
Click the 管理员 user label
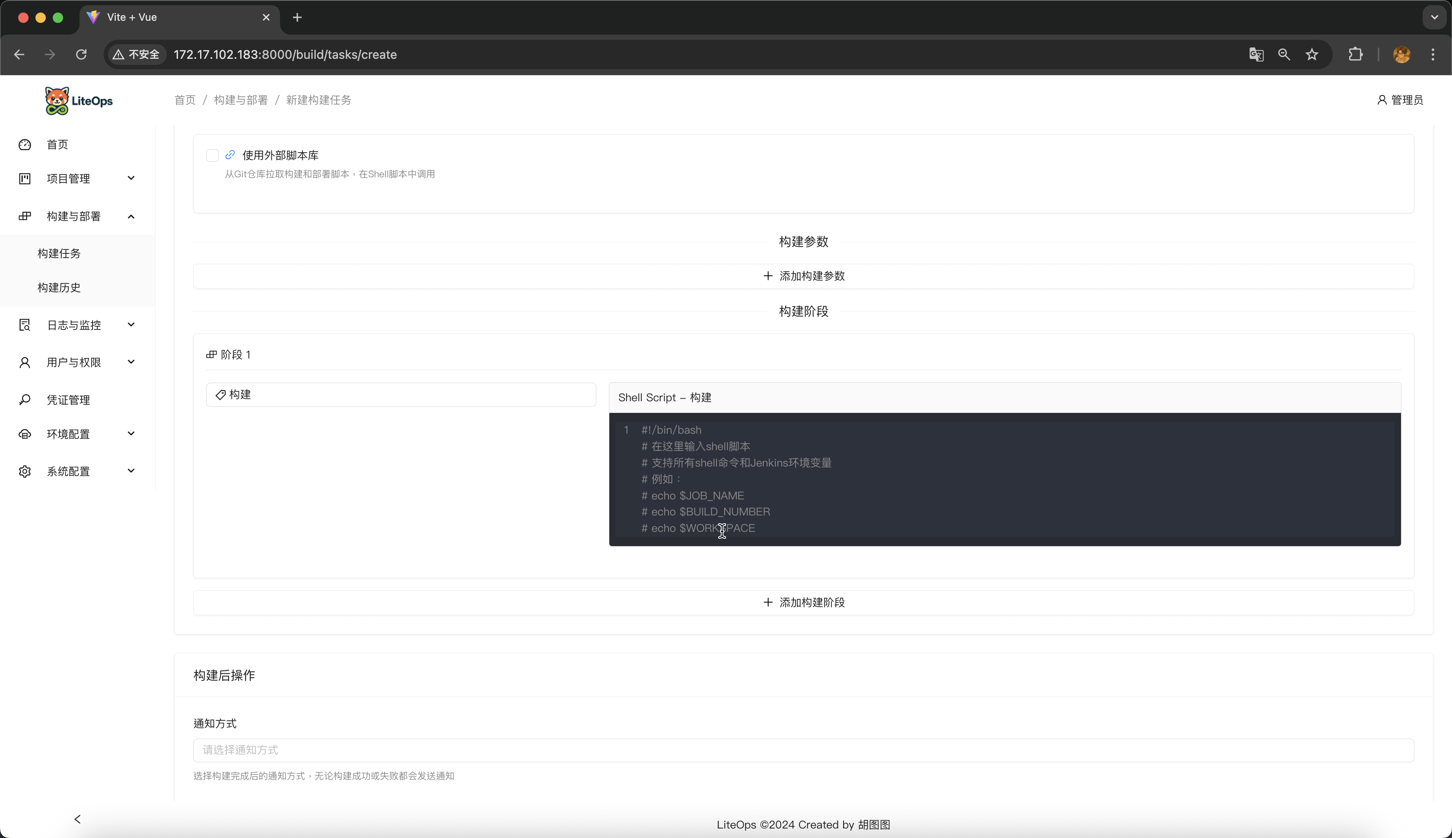coord(1407,100)
